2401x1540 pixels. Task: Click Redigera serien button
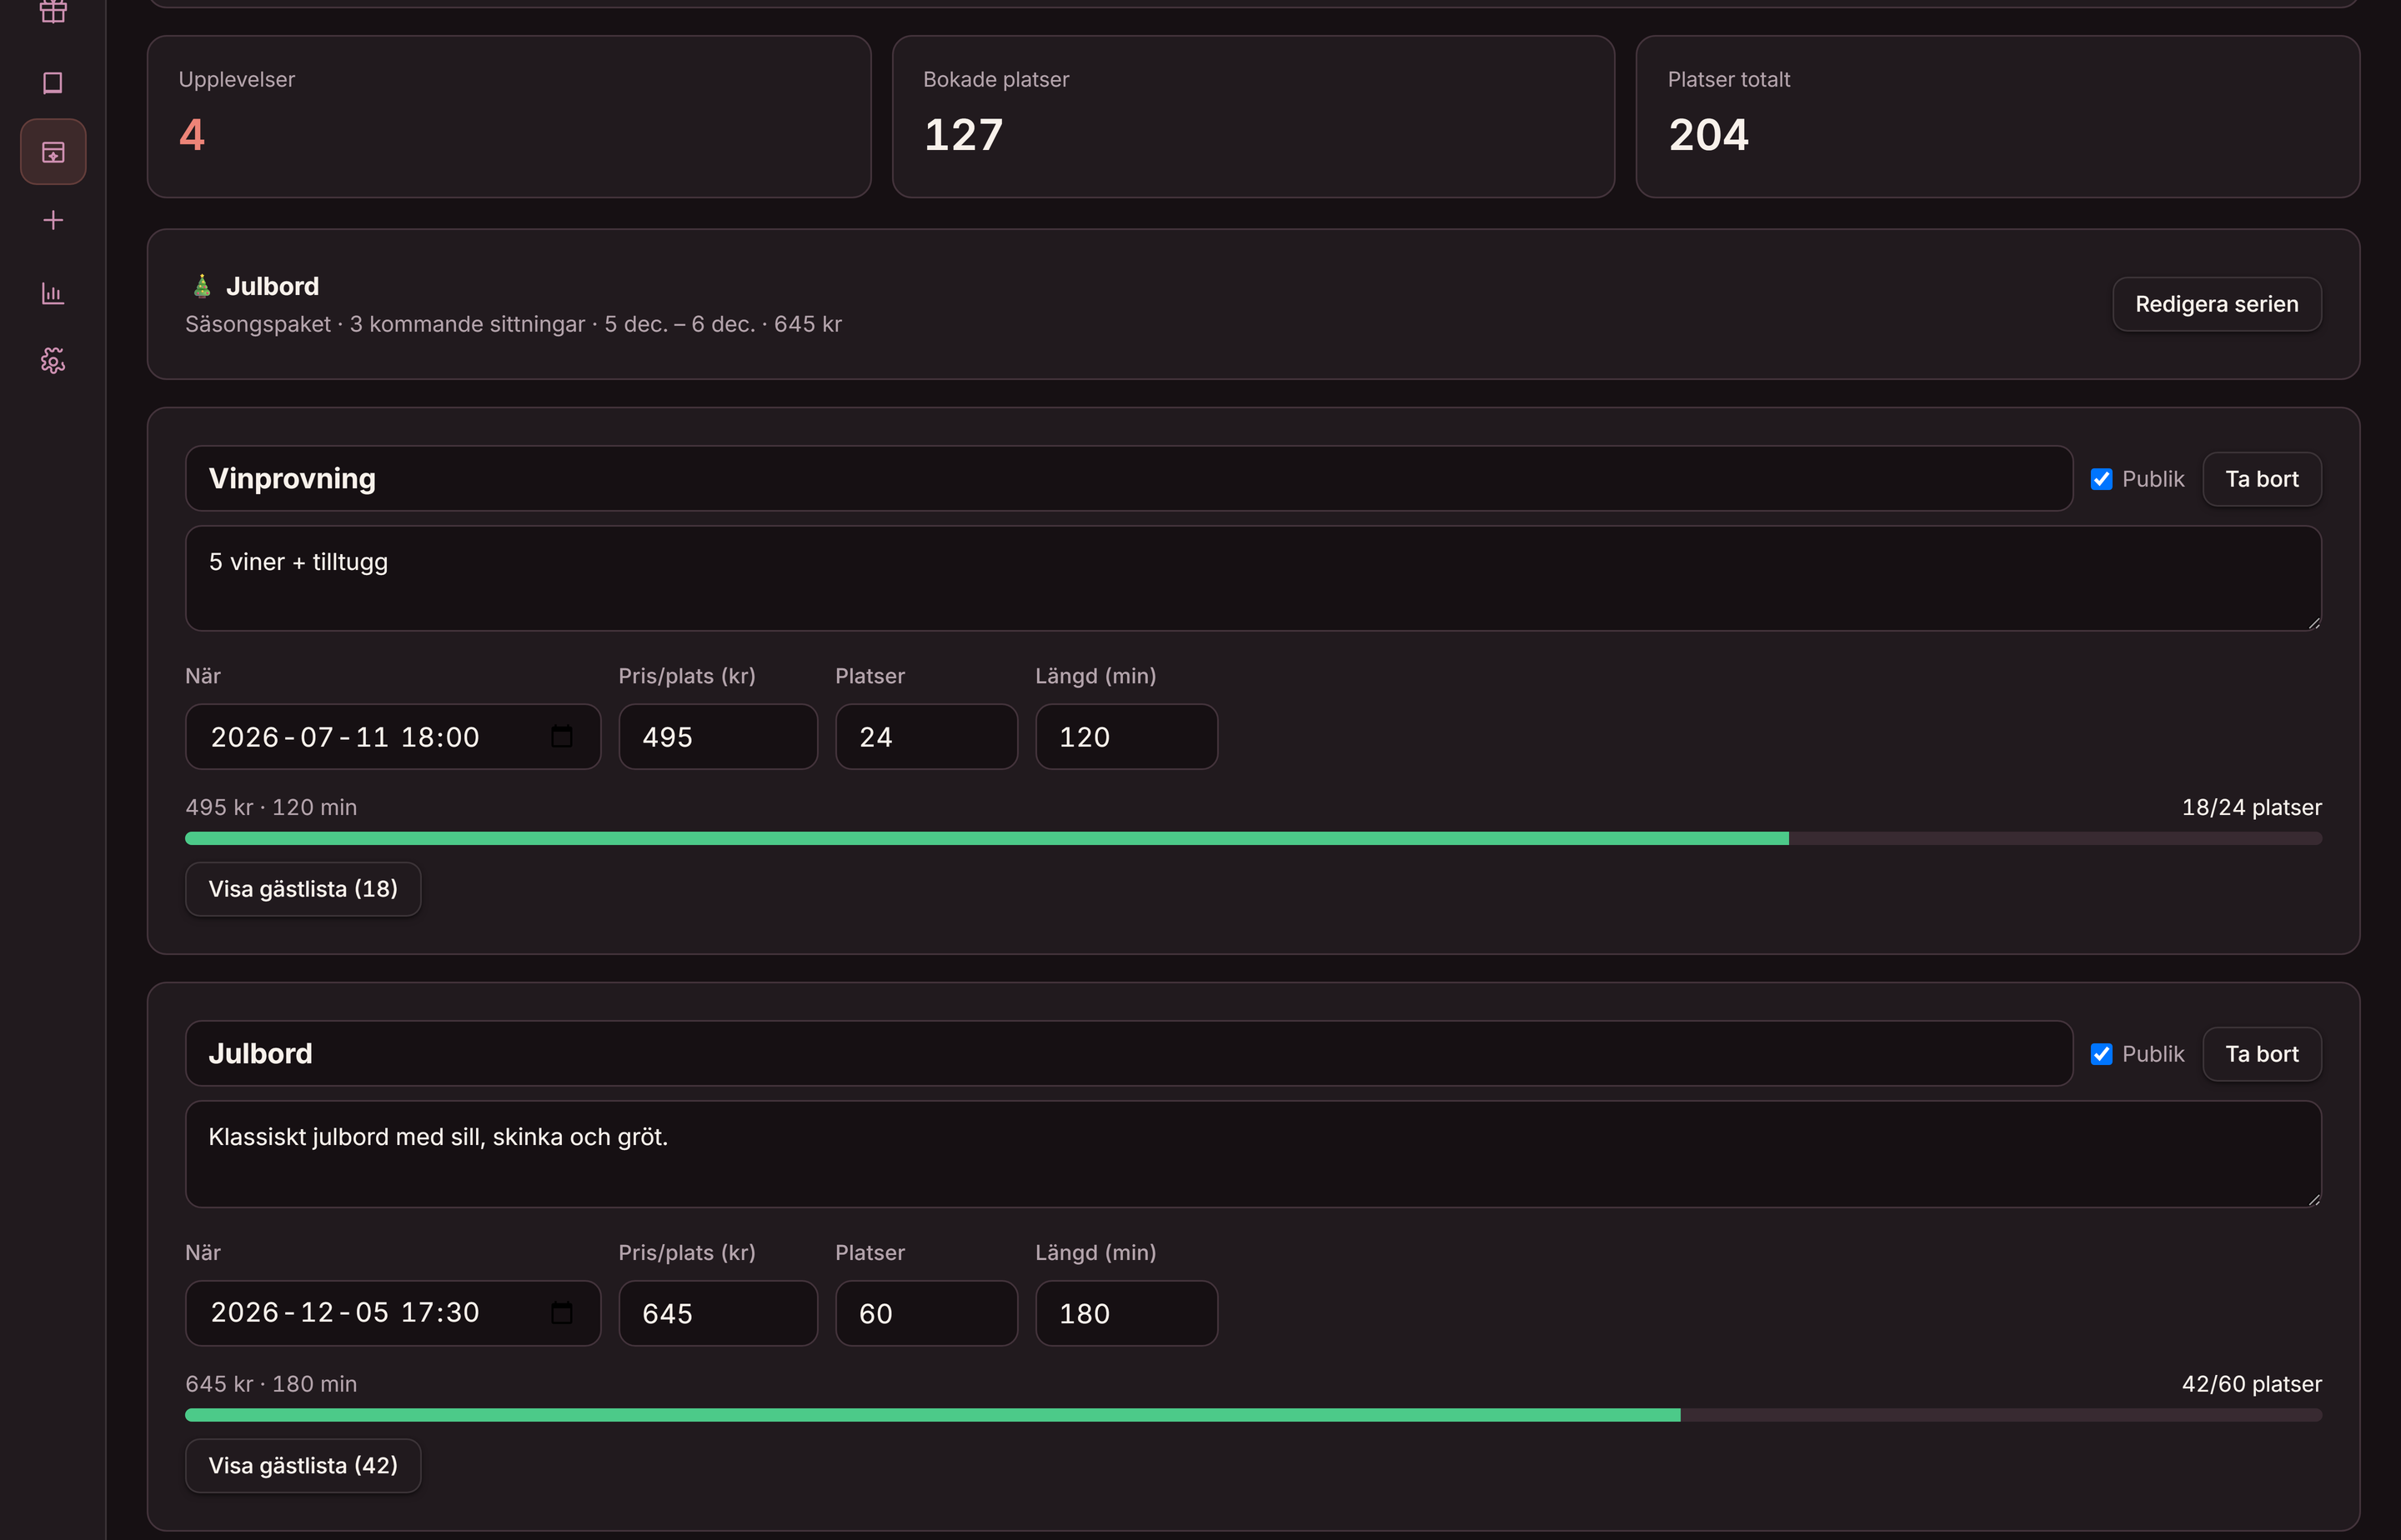click(x=2217, y=304)
